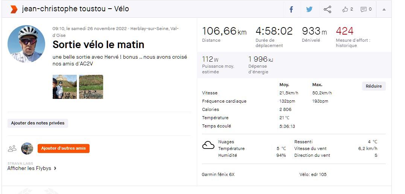Image resolution: width=405 pixels, height=194 pixels.
Task: Click the 424 effort score
Action: 345,31
